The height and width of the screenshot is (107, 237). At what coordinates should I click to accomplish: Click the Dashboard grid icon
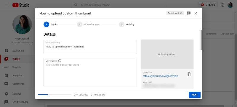[x=6, y=51]
